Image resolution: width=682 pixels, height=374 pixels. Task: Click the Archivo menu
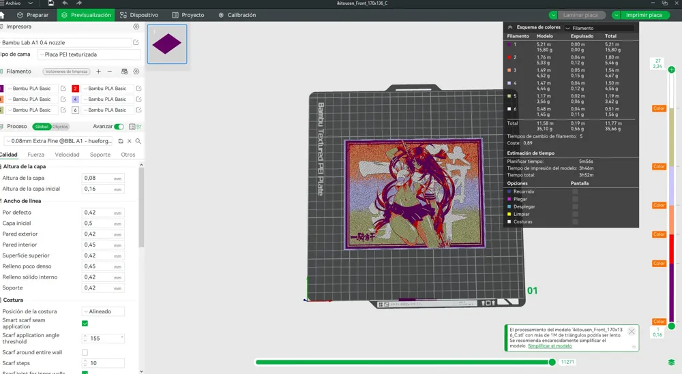point(12,3)
